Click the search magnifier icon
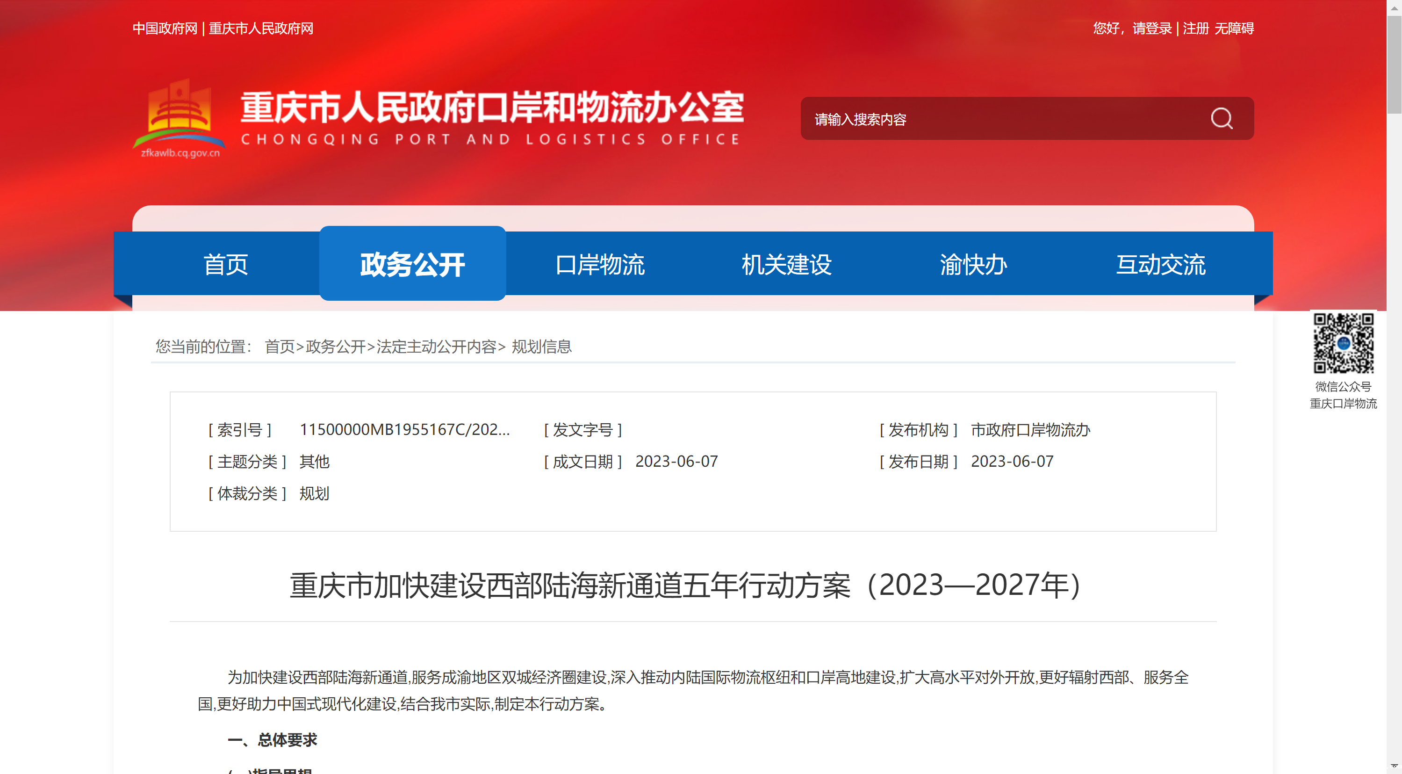 1221,118
